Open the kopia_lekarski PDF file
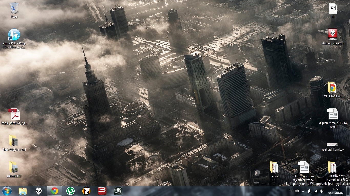350x196 pixels. (x=14, y=114)
